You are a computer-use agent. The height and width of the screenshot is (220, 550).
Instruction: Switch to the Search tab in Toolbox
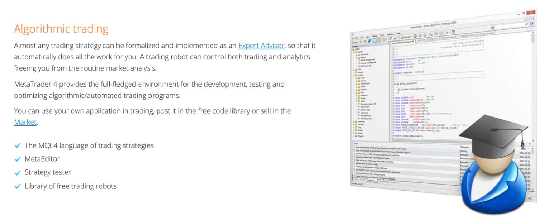363,180
